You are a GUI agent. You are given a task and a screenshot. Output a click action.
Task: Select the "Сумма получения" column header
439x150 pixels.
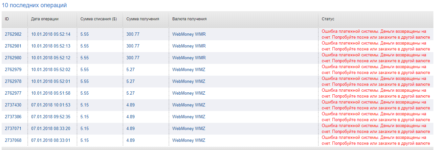(143, 19)
